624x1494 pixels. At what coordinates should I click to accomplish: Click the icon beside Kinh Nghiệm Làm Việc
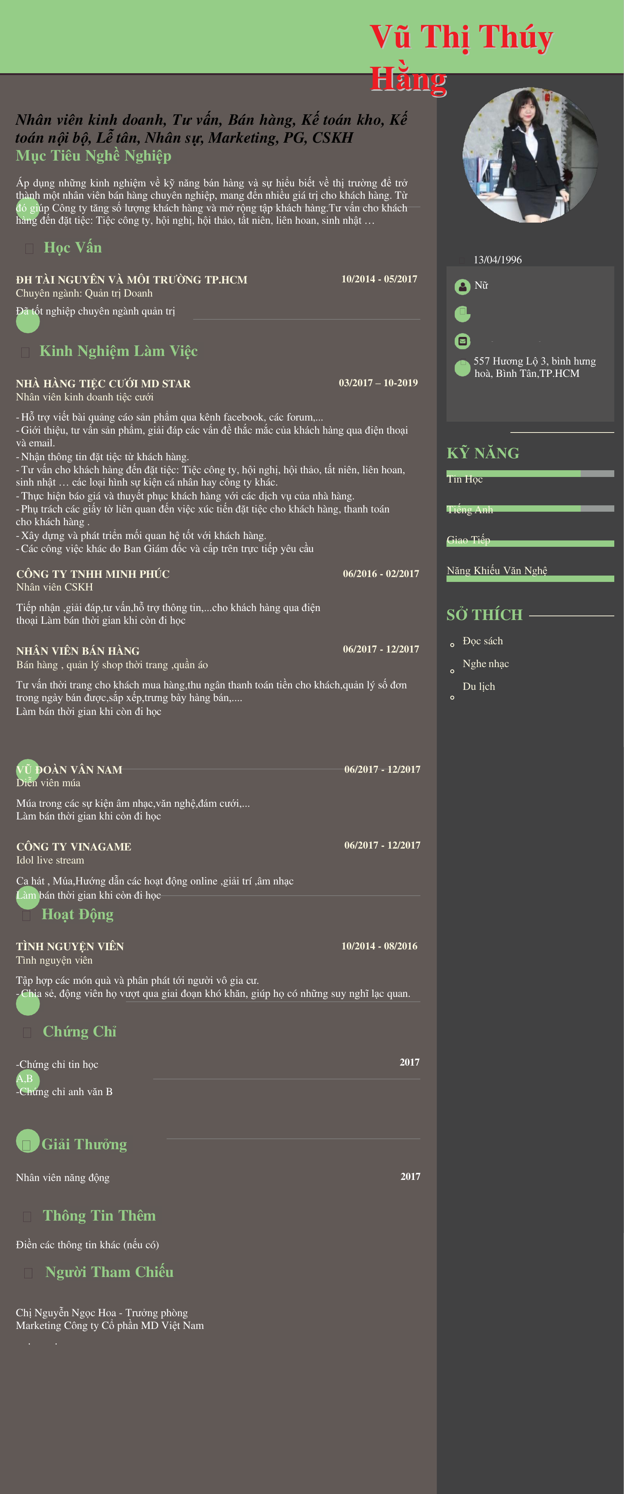[x=25, y=352]
